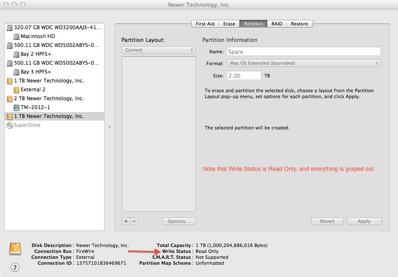Add a partition with the plus button
Screen dimensions: 398x277
126,221
